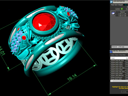Select the round gem thumbnail
This screenshot has height=96, width=128.
(x=113, y=13)
